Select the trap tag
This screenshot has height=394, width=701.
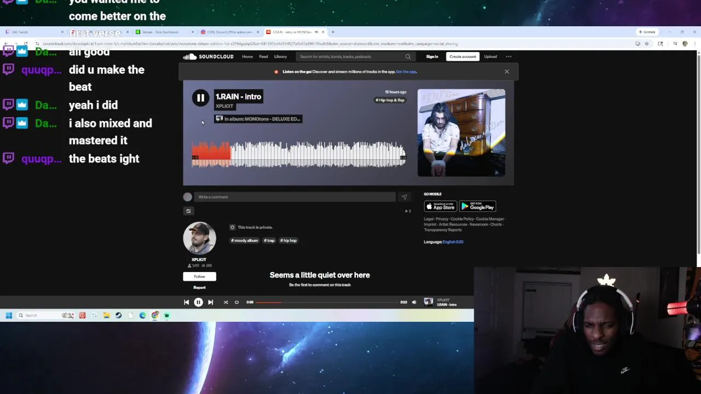click(269, 240)
